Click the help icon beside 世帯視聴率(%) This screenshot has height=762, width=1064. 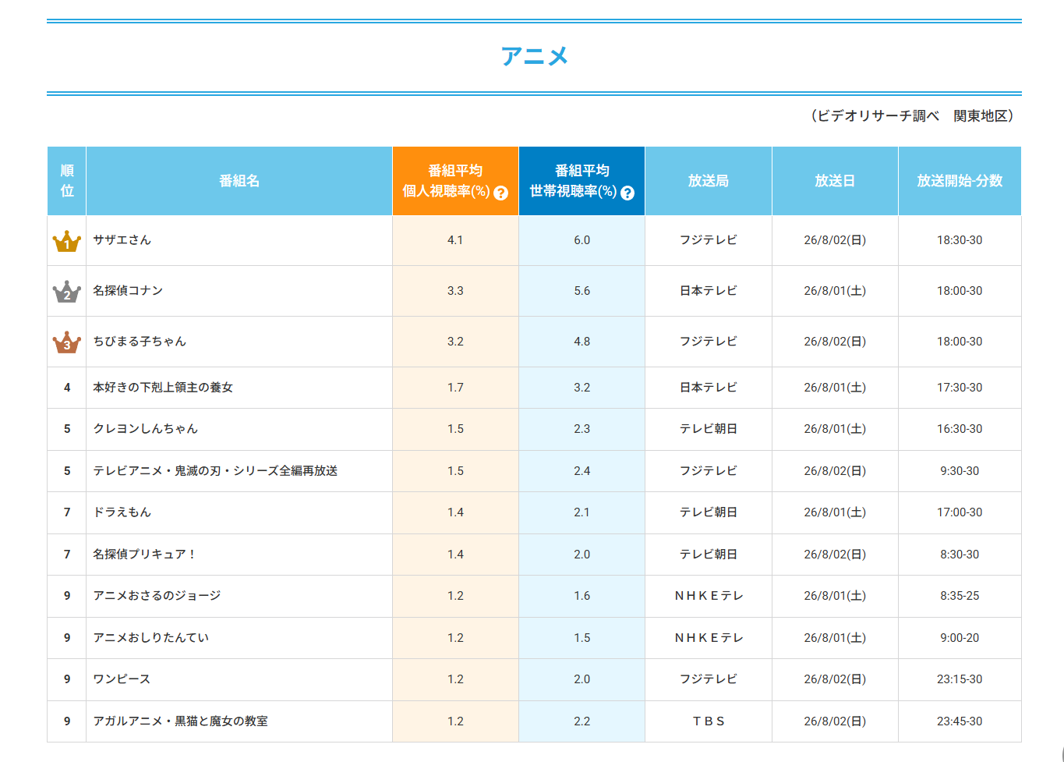pos(627,193)
